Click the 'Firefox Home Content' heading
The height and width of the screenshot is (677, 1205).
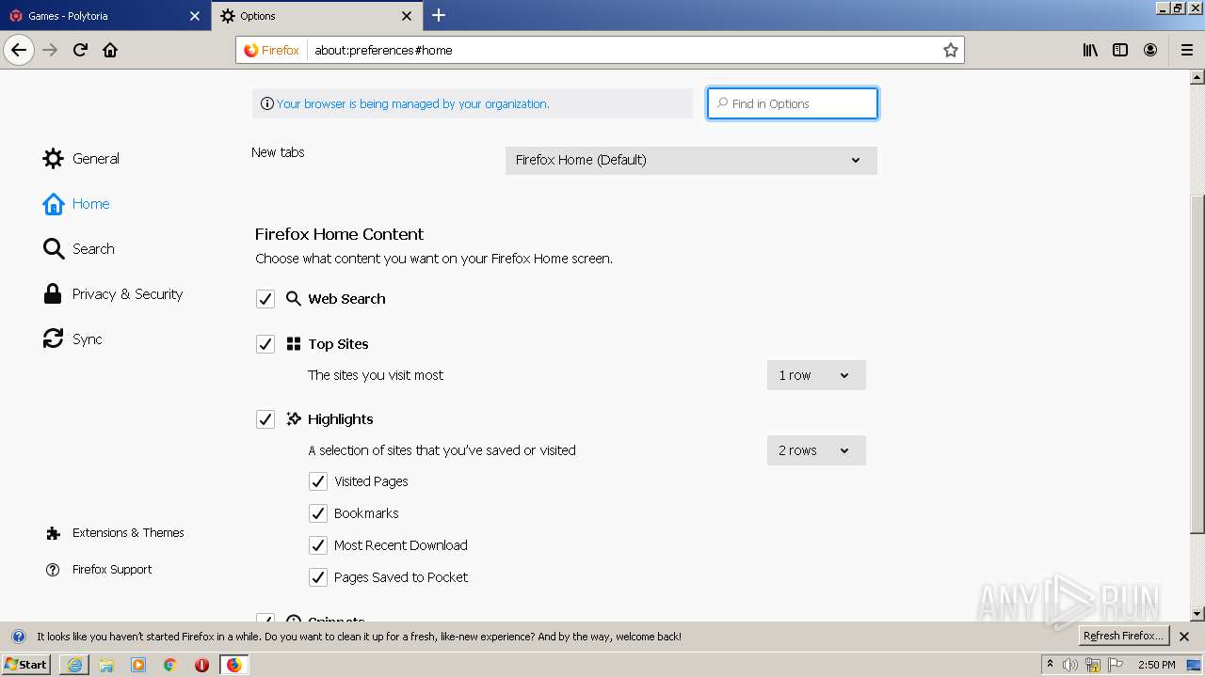point(339,234)
